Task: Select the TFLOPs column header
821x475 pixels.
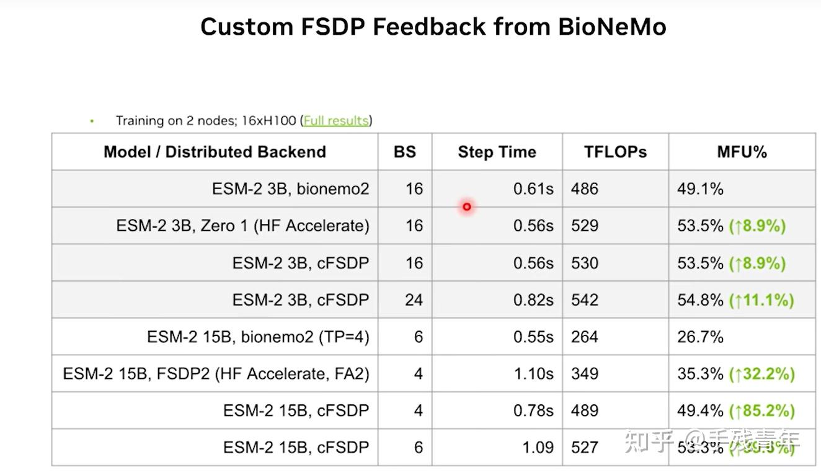Action: [615, 152]
